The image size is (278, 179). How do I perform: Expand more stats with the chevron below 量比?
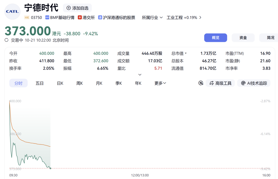click(140, 75)
